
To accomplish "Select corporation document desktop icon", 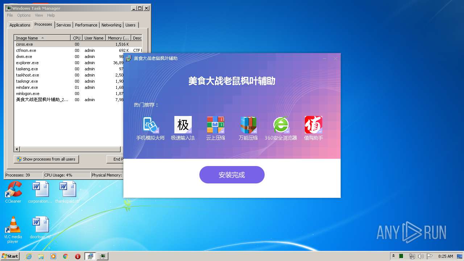I will (40, 192).
